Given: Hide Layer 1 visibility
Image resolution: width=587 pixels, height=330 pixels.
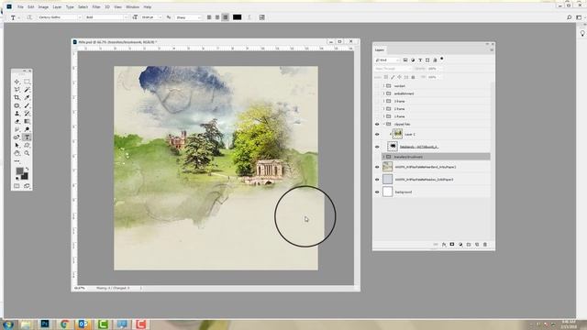Looking at the screenshot, I should coord(377,134).
